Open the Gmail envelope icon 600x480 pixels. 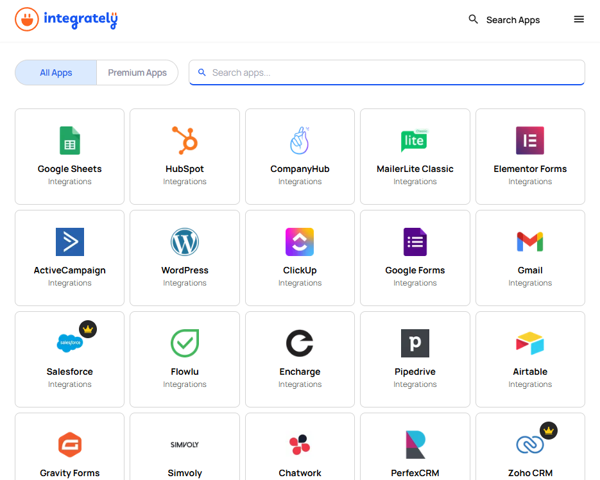pos(530,242)
